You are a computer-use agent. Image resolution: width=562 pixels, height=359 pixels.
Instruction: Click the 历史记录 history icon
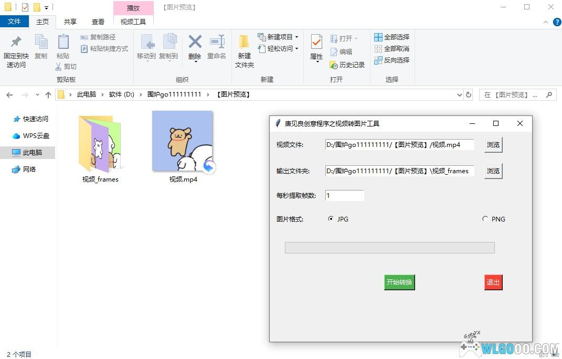tap(334, 65)
